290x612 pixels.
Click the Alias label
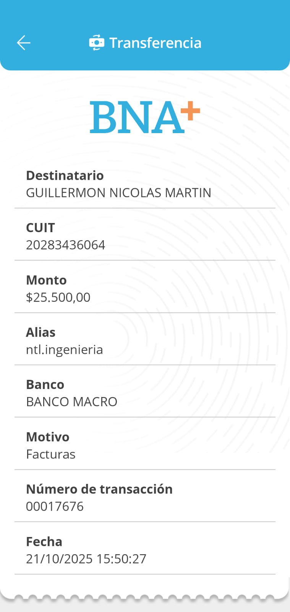[41, 332]
